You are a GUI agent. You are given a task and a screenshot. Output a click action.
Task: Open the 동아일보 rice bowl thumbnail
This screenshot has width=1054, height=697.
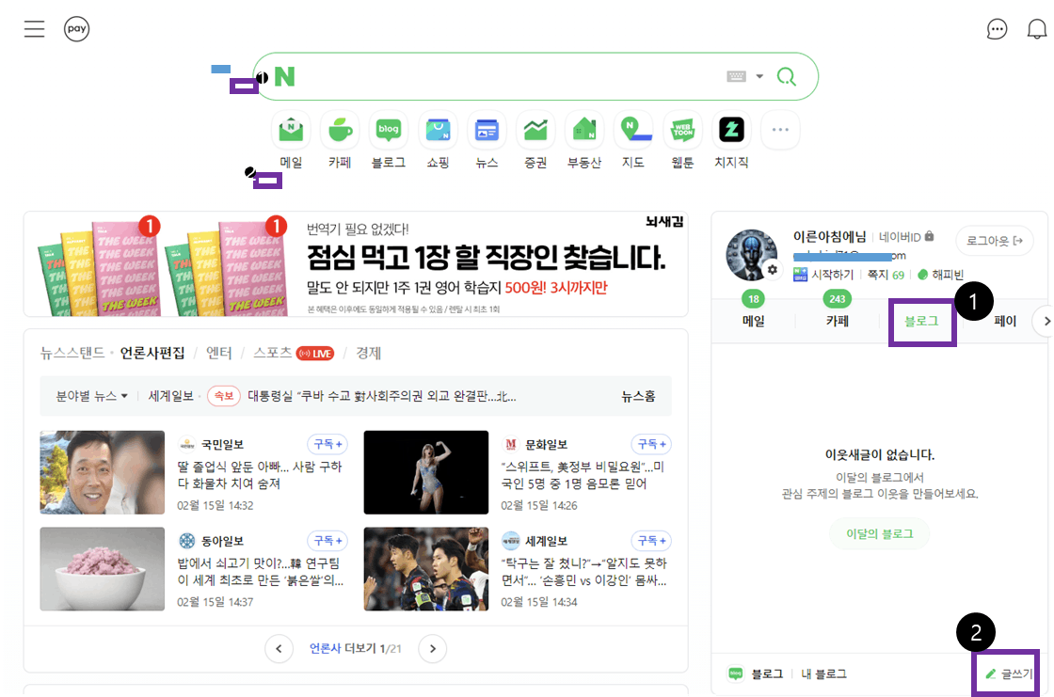coord(103,569)
